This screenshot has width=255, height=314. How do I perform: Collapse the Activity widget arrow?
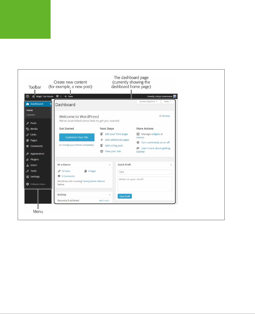[x=110, y=195]
